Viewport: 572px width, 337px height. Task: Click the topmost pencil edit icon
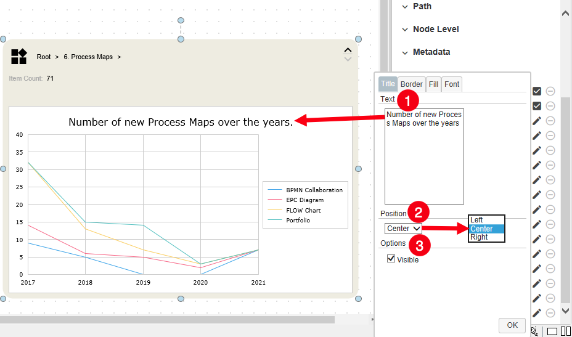click(x=536, y=121)
